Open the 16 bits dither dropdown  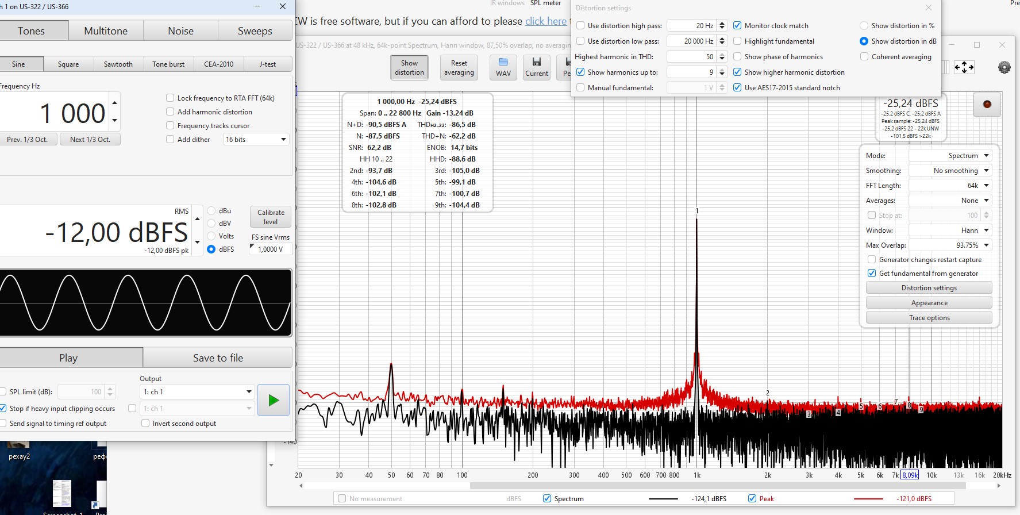256,139
